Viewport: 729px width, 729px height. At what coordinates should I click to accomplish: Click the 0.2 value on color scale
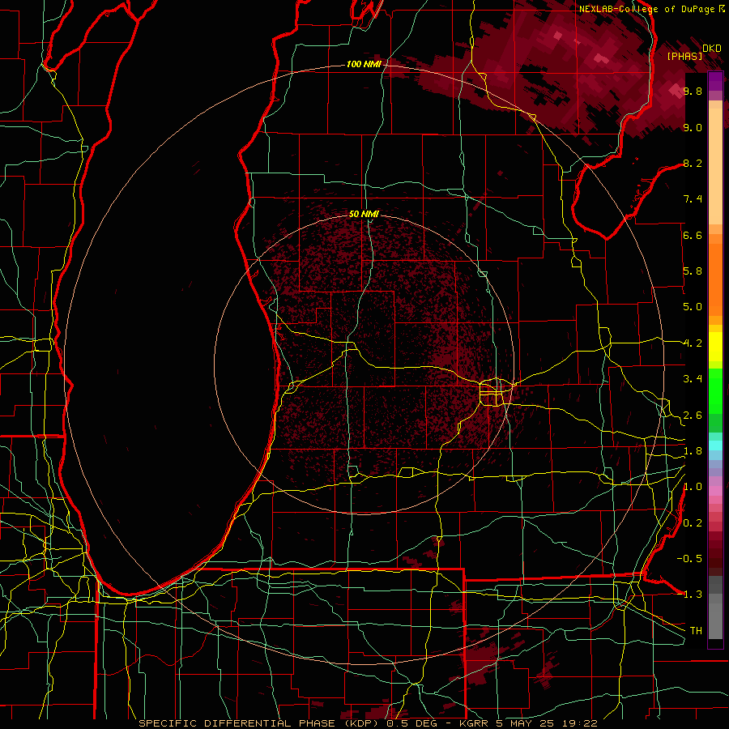coord(693,523)
